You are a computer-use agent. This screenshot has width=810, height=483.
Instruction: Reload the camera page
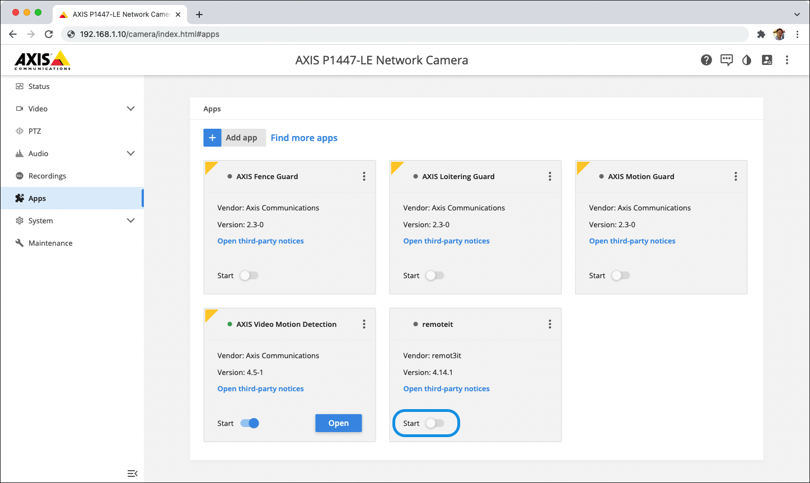[49, 34]
